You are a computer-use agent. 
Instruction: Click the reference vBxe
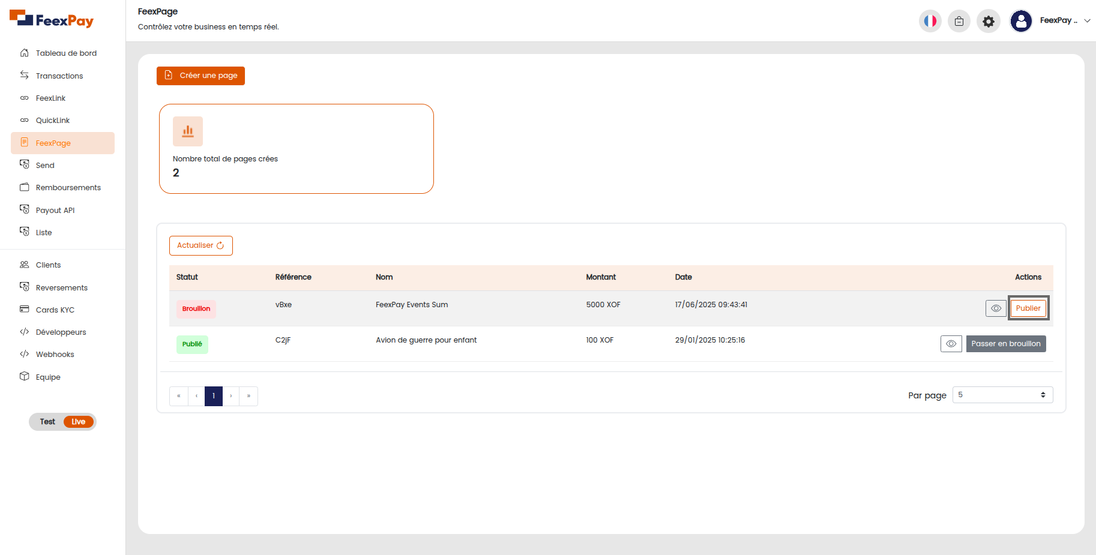click(283, 305)
